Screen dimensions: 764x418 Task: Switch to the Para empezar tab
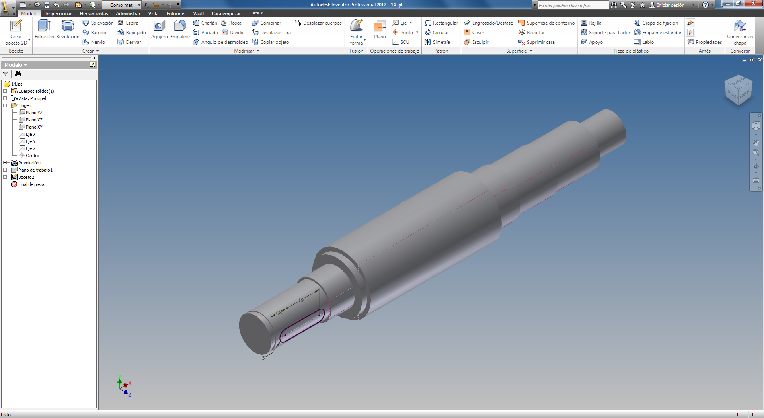point(226,14)
